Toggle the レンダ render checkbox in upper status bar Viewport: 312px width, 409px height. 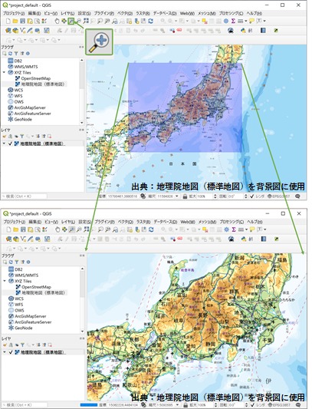pos(251,196)
